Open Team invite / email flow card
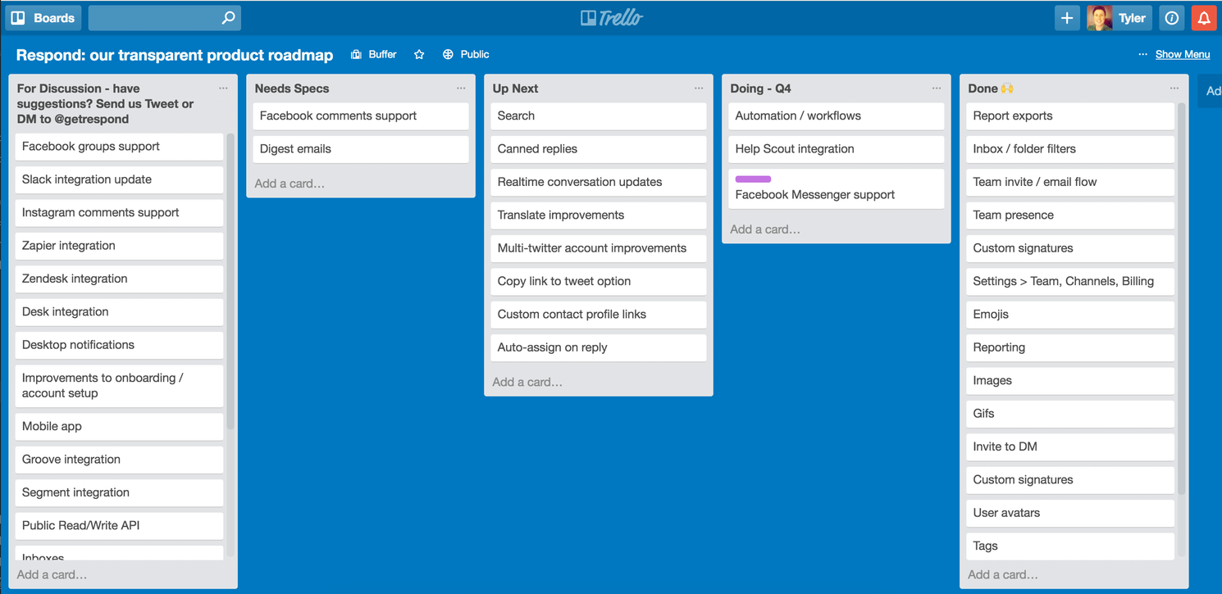The image size is (1222, 594). [x=1070, y=183]
